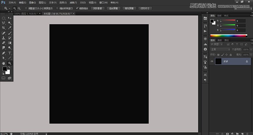This screenshot has width=253, height=135.
Task: Open the Actions panel play icon
Action: point(205,31)
